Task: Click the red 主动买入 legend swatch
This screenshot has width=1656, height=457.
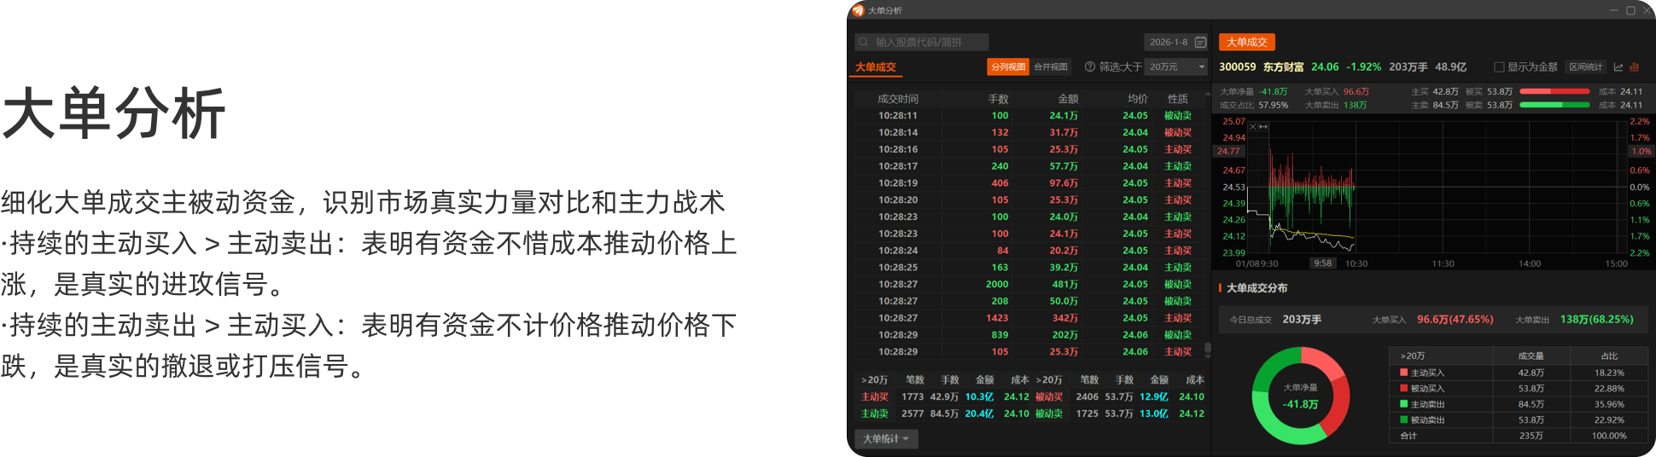Action: [x=1403, y=373]
